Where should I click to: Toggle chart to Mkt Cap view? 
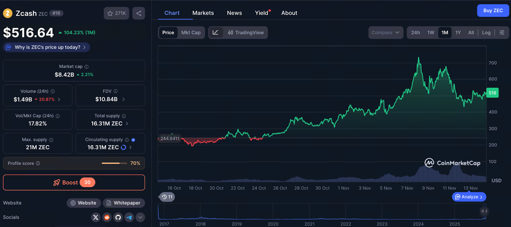(x=191, y=32)
